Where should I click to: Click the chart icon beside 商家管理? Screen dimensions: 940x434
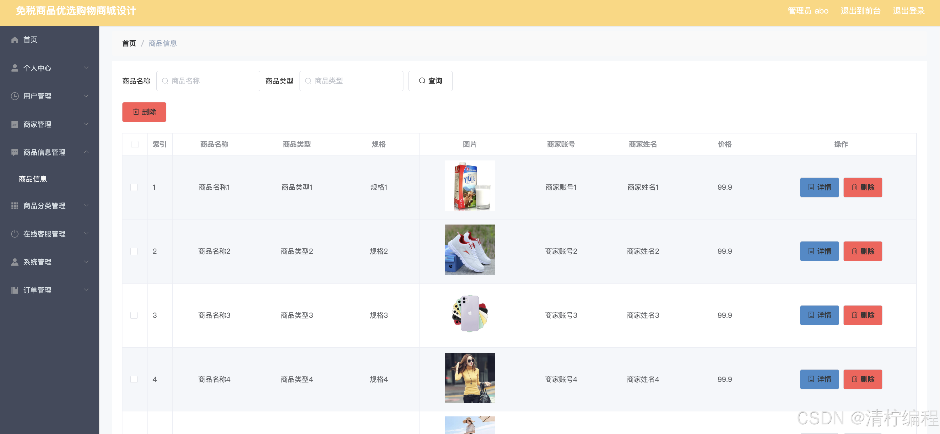pos(14,124)
